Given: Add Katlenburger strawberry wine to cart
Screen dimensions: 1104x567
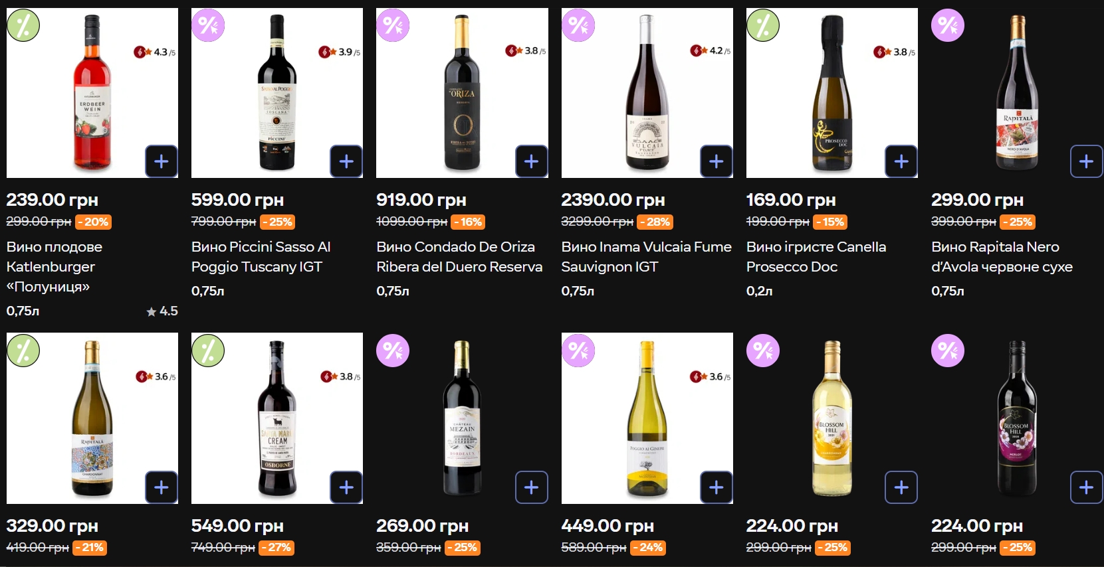Looking at the screenshot, I should (x=162, y=161).
